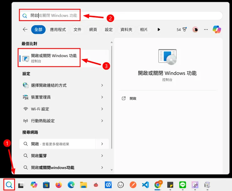This screenshot has height=191, width=232.
Task: Open Task View from the taskbar
Action: click(21, 185)
